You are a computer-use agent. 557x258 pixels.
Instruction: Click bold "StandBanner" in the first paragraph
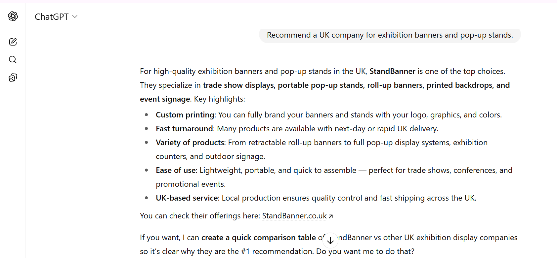(x=392, y=71)
